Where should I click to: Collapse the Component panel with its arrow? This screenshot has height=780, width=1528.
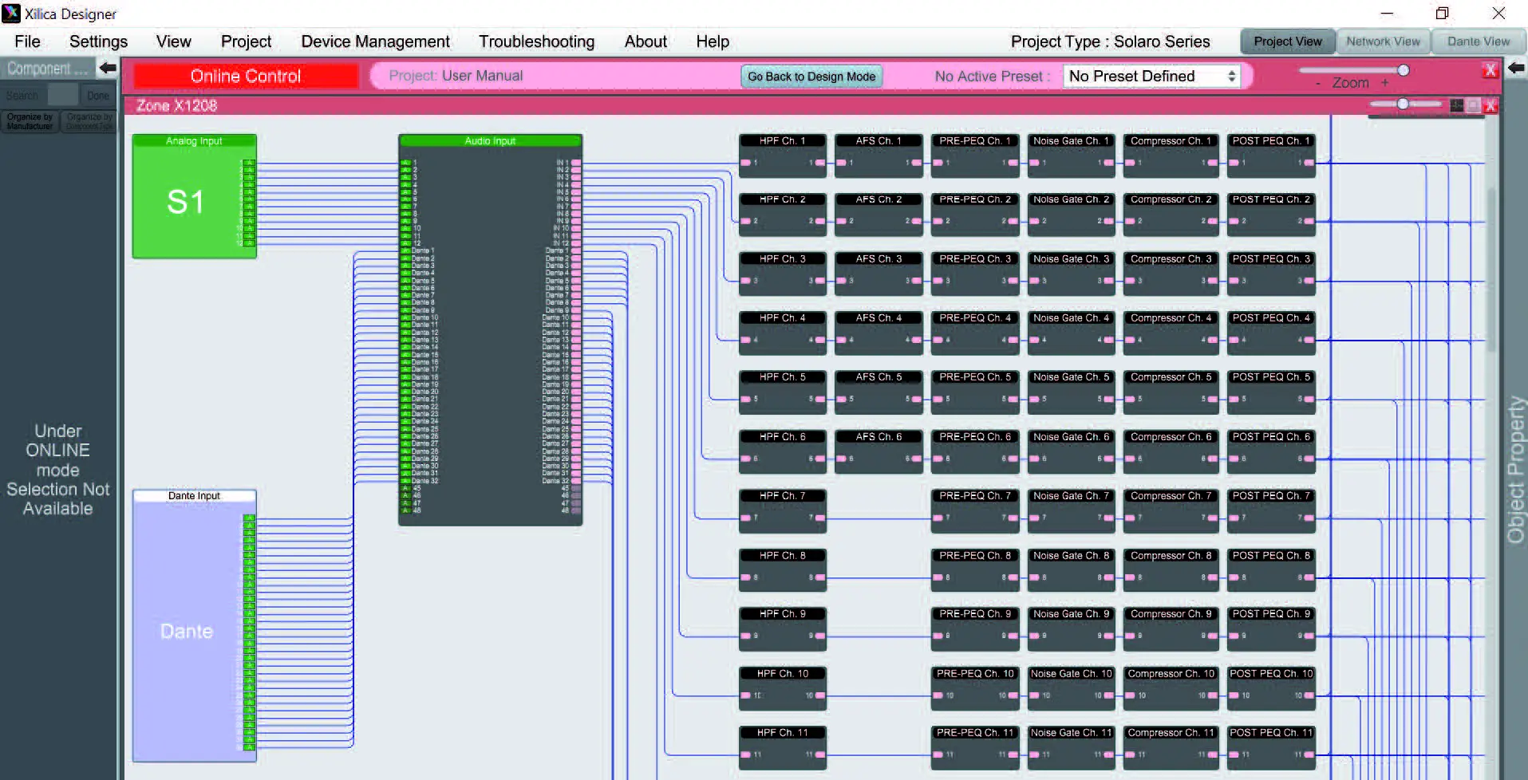tap(108, 69)
